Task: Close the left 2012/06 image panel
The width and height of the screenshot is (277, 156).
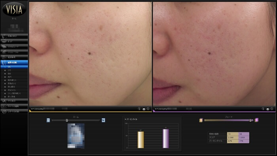Action: tap(144, 109)
